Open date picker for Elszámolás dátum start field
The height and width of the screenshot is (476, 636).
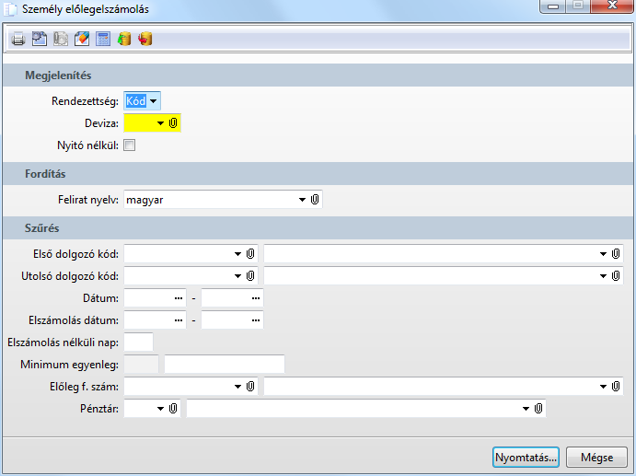pyautogui.click(x=179, y=320)
